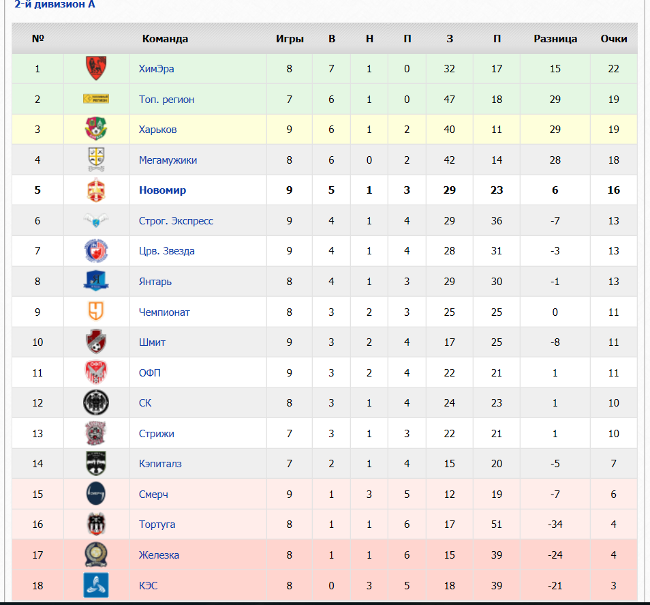The image size is (650, 605).
Task: Click the Смерч dark oval logo
Action: pos(96,494)
